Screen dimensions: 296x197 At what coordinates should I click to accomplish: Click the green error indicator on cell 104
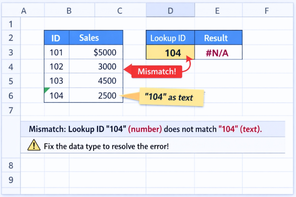pyautogui.click(x=46, y=89)
